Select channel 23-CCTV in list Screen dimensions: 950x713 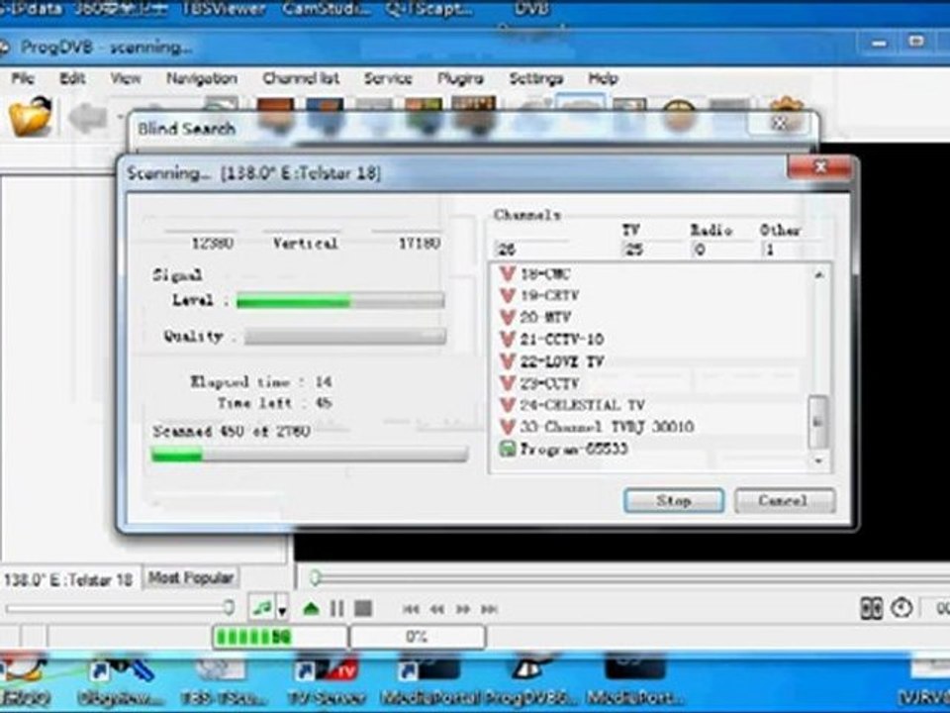pyautogui.click(x=549, y=383)
